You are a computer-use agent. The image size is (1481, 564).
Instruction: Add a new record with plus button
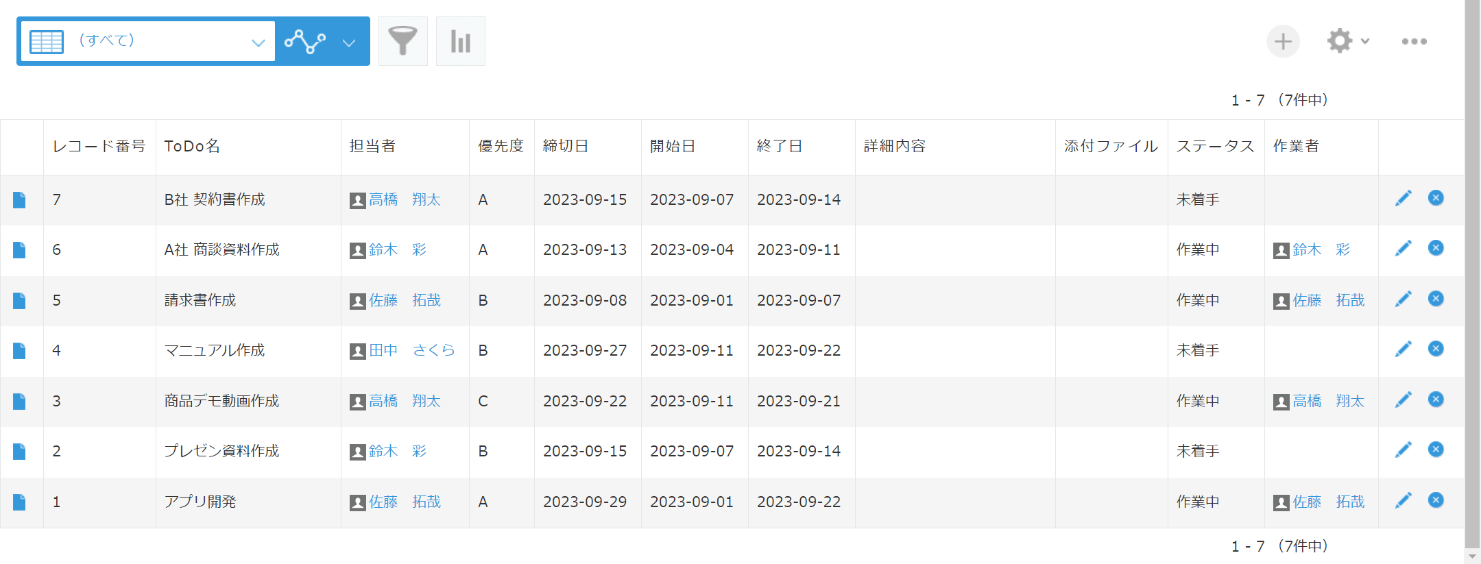(1283, 42)
